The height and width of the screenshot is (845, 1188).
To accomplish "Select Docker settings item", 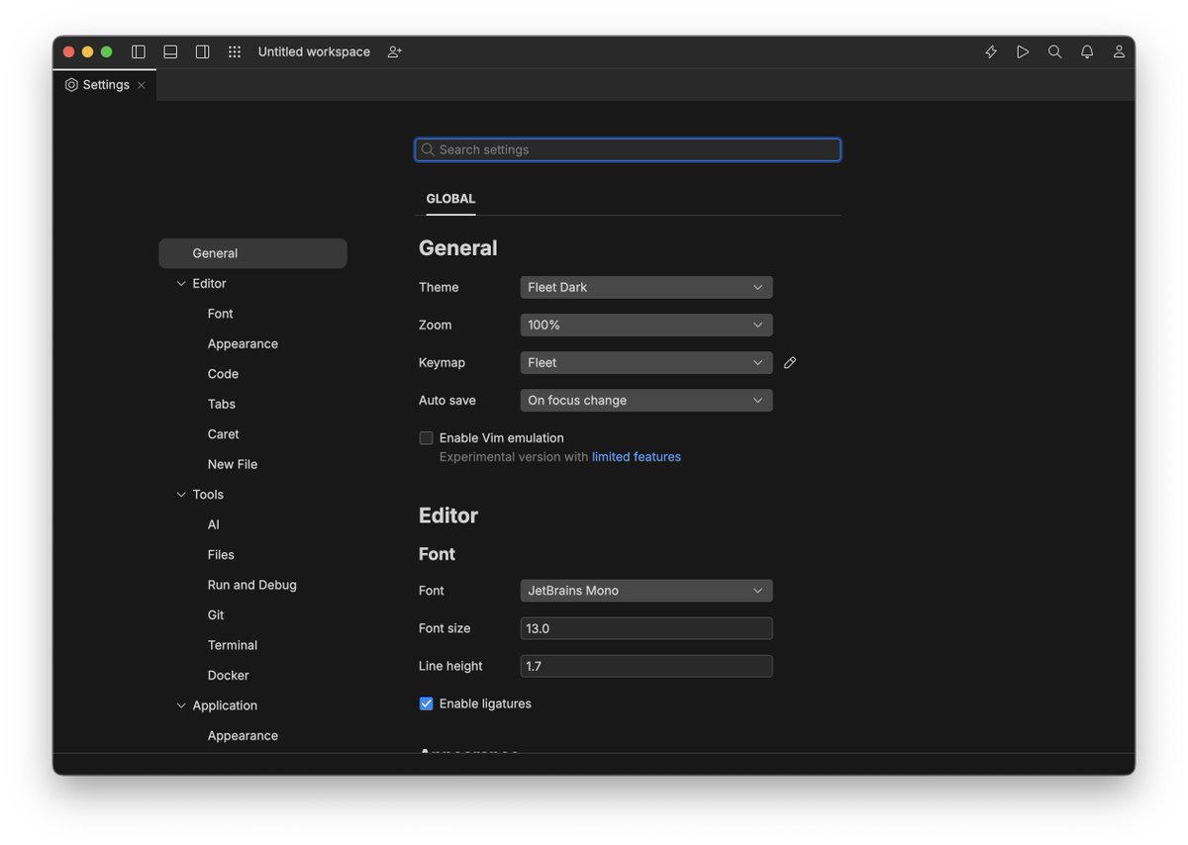I will (229, 676).
